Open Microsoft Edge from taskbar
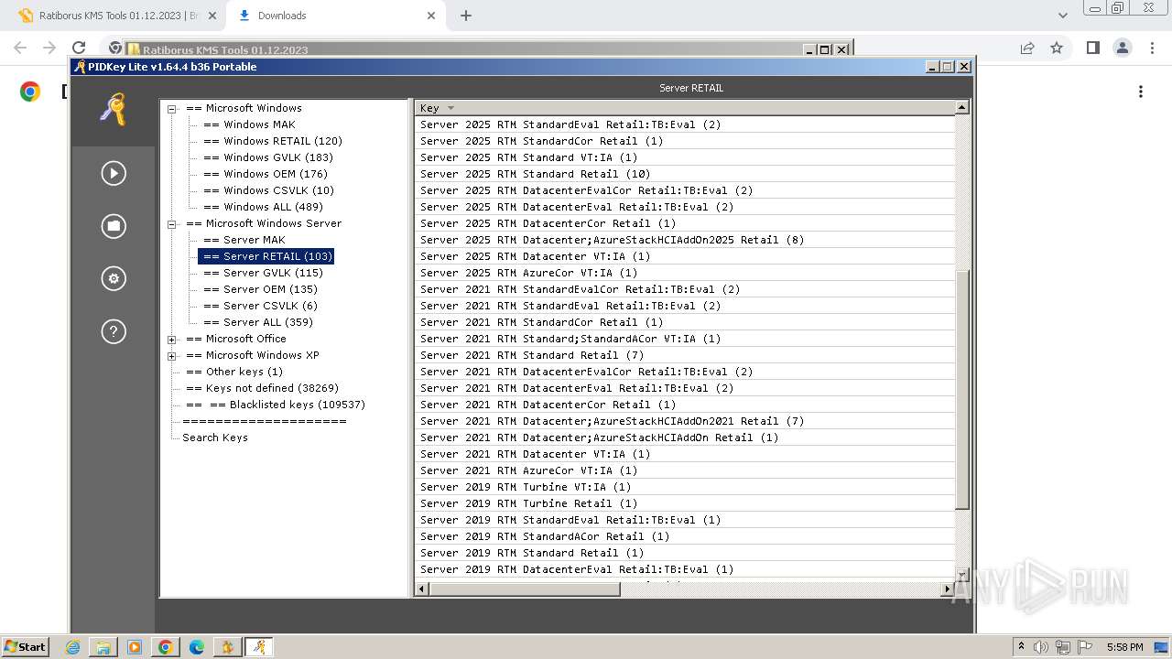The width and height of the screenshot is (1172, 659). tap(197, 647)
